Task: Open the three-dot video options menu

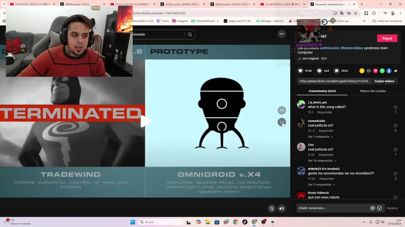Action: point(282,34)
